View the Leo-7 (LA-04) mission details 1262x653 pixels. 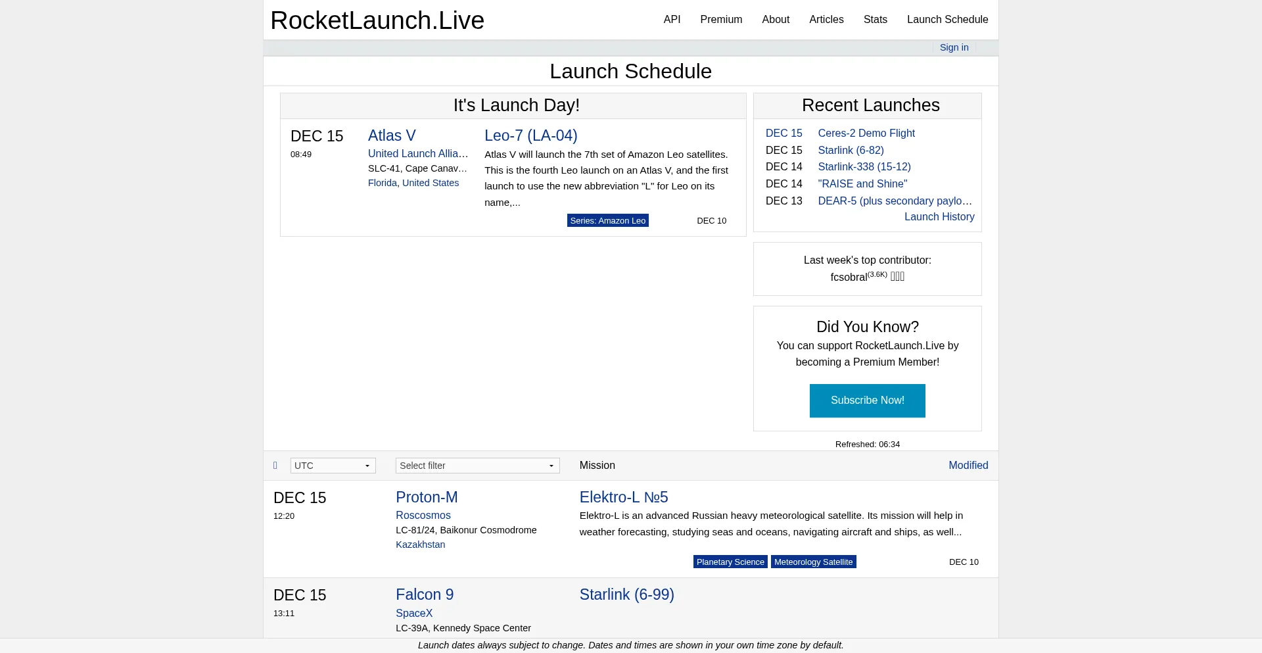point(530,135)
